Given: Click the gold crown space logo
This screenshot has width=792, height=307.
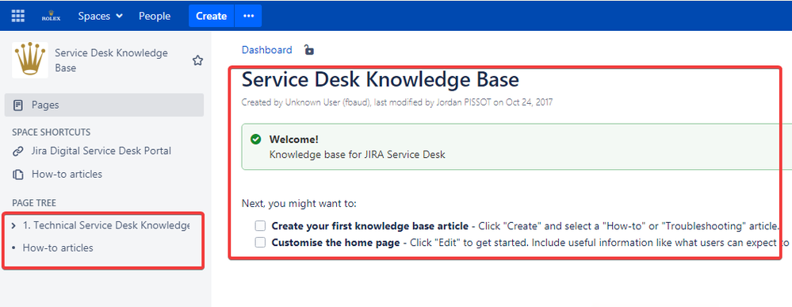Looking at the screenshot, I should coord(30,59).
